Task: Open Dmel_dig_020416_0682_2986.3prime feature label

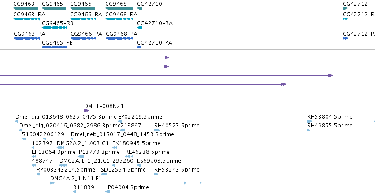Action: click(70, 126)
